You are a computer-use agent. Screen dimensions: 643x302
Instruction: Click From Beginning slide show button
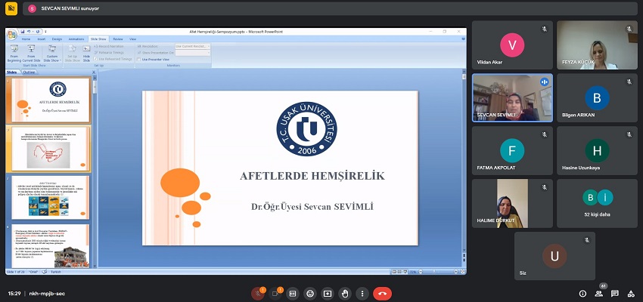tap(14, 53)
